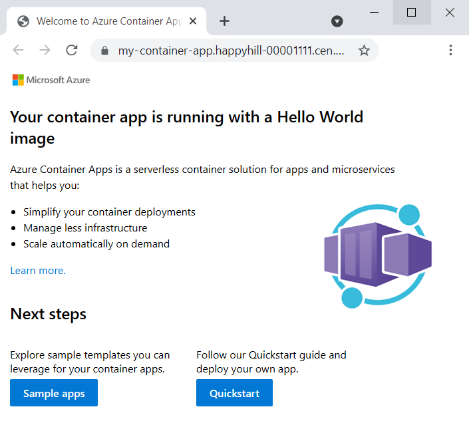Click the globe favicon on the tab
Screen dimensions: 469x431
[23, 21]
